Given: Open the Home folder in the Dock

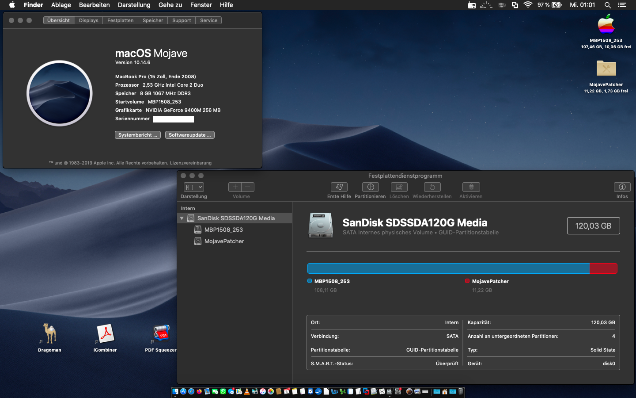Looking at the screenshot, I should (x=445, y=391).
